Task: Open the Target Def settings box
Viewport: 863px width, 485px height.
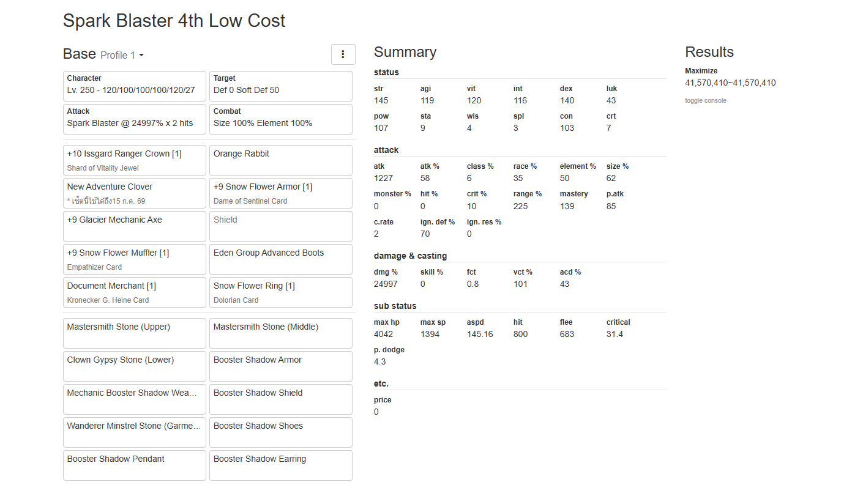Action: click(280, 86)
